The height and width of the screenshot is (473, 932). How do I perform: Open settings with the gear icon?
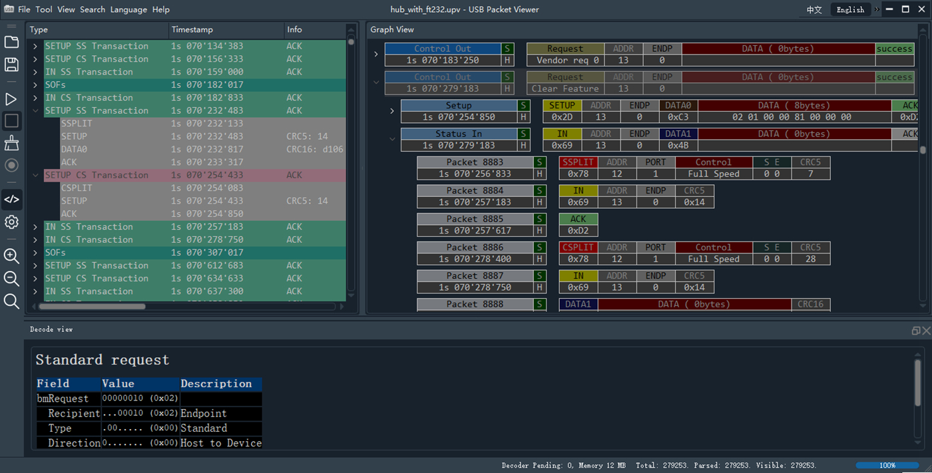point(11,222)
